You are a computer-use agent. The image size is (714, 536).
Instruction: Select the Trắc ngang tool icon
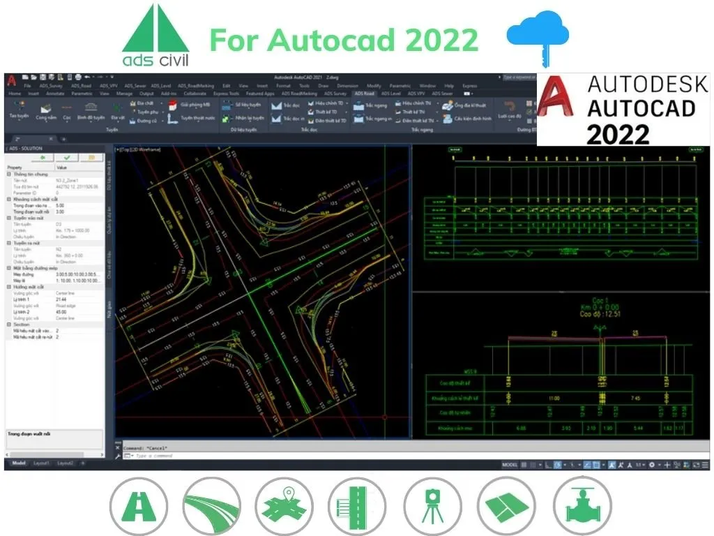358,105
